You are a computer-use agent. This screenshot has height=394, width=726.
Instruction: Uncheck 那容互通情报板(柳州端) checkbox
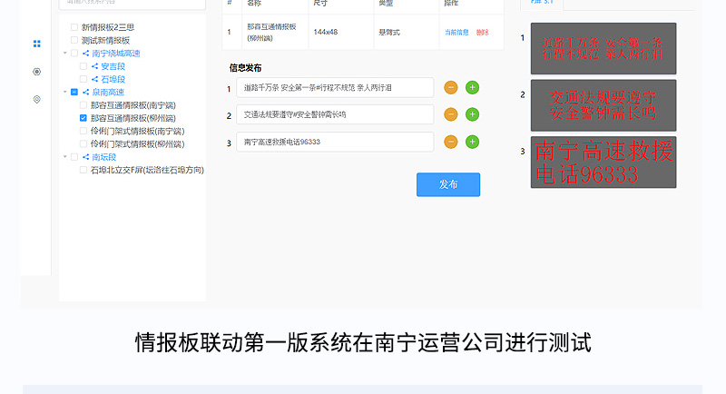click(x=83, y=118)
